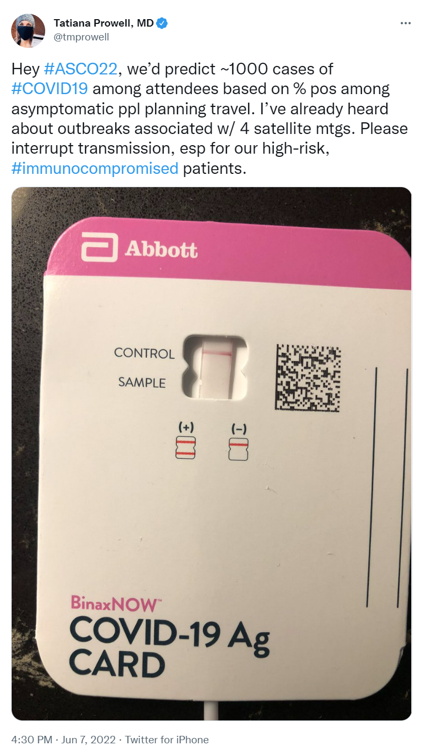Click the blue verified badge next to name

tap(163, 23)
